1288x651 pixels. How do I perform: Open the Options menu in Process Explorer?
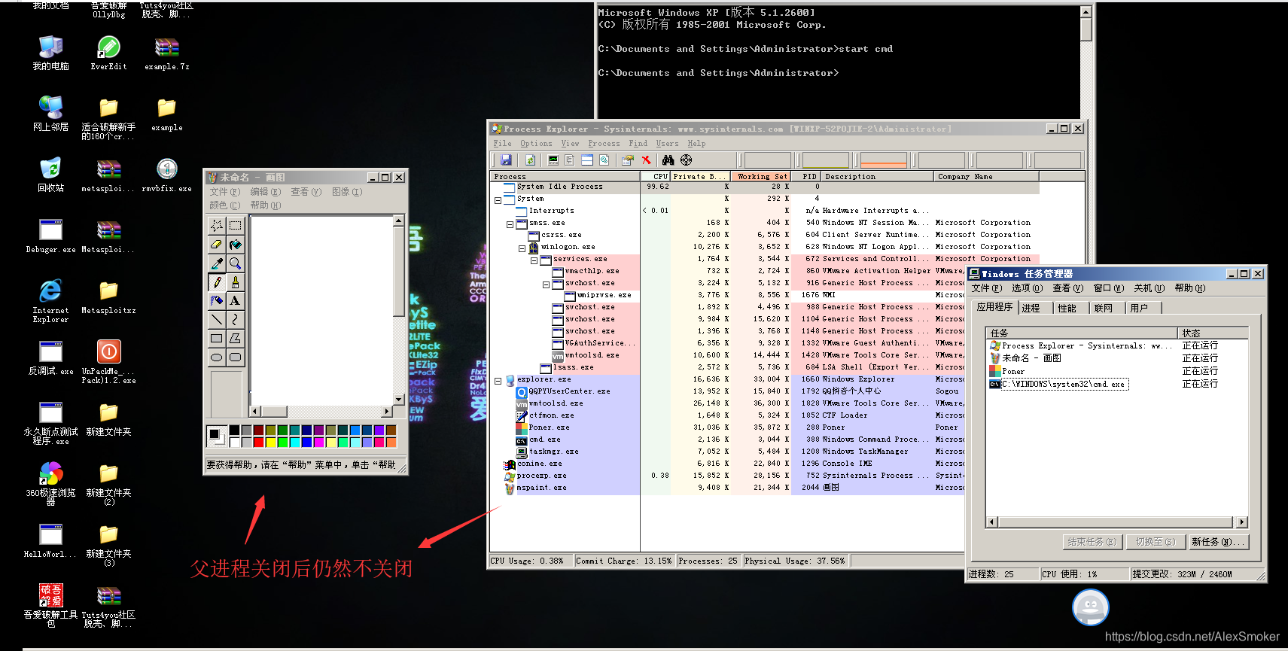point(536,143)
